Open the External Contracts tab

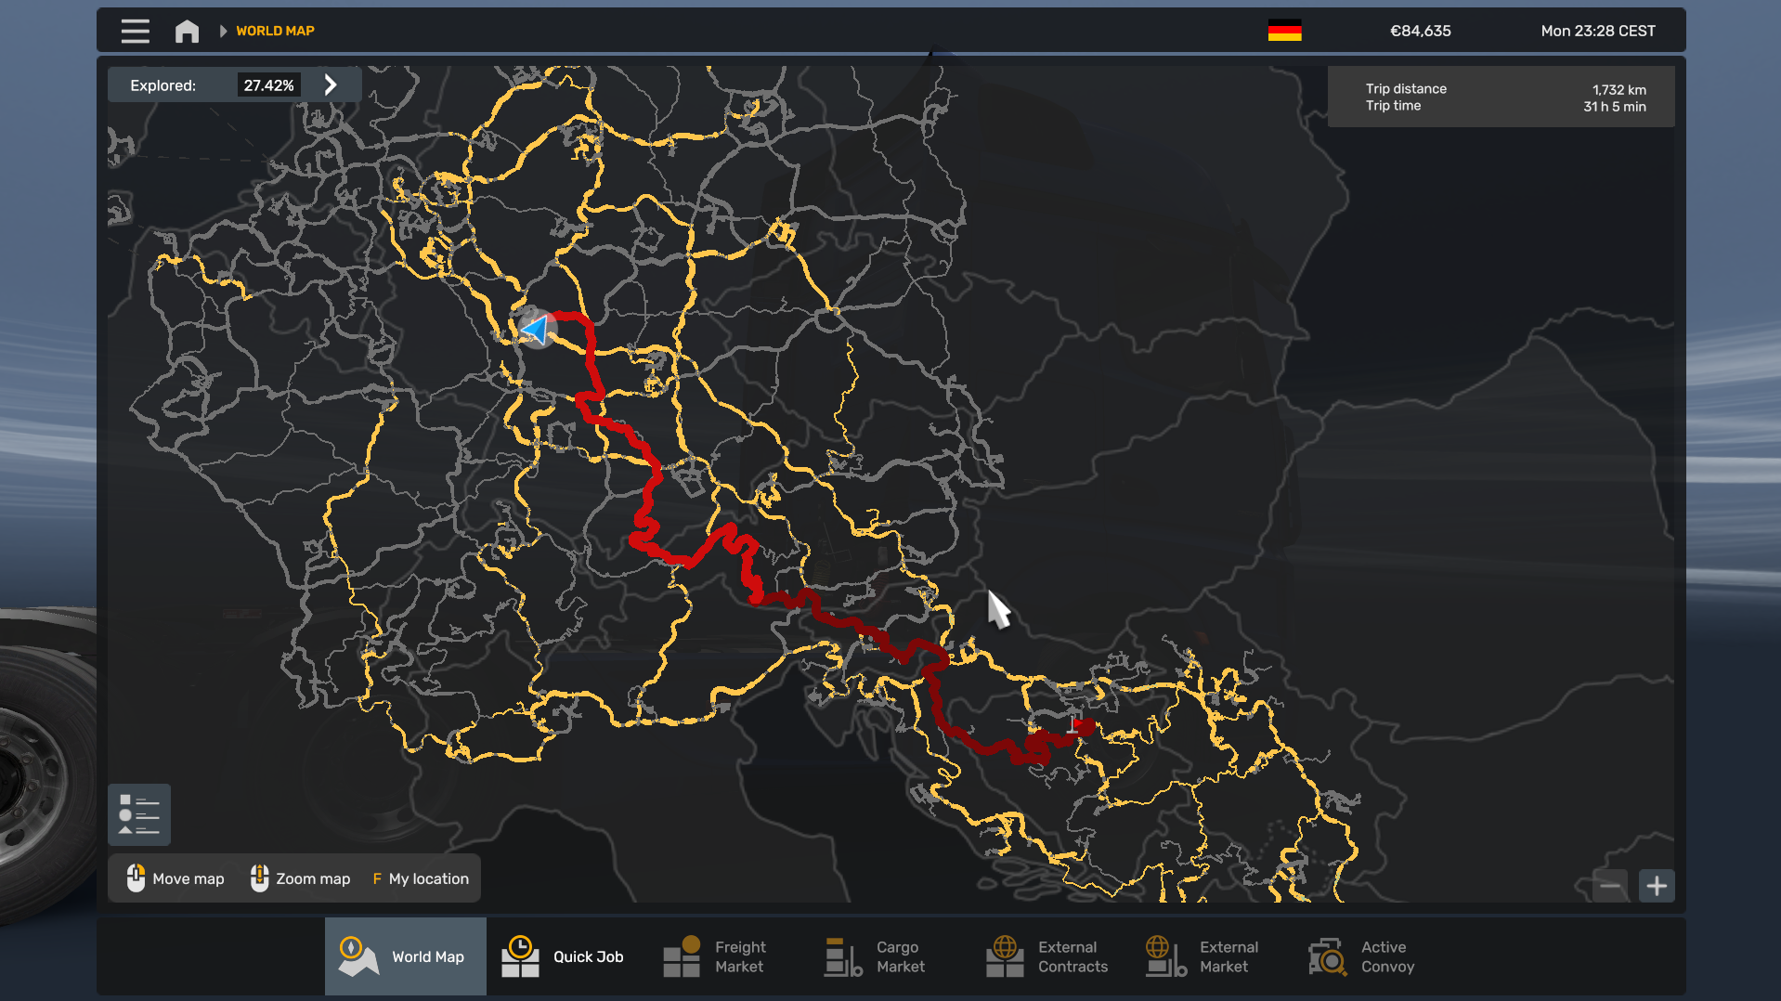pyautogui.click(x=1052, y=956)
